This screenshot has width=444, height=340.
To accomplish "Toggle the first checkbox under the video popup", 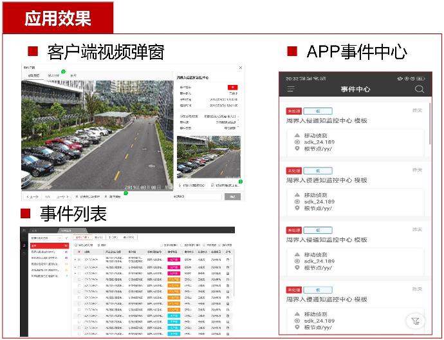I will (77, 196).
